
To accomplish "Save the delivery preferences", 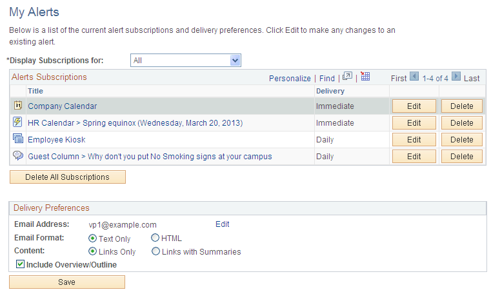I will pyautogui.click(x=66, y=282).
